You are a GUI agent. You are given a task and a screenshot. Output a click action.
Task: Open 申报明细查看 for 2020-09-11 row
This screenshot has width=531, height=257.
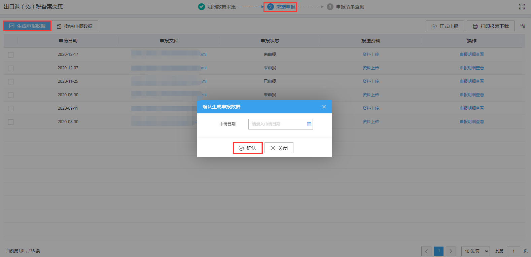[472, 108]
